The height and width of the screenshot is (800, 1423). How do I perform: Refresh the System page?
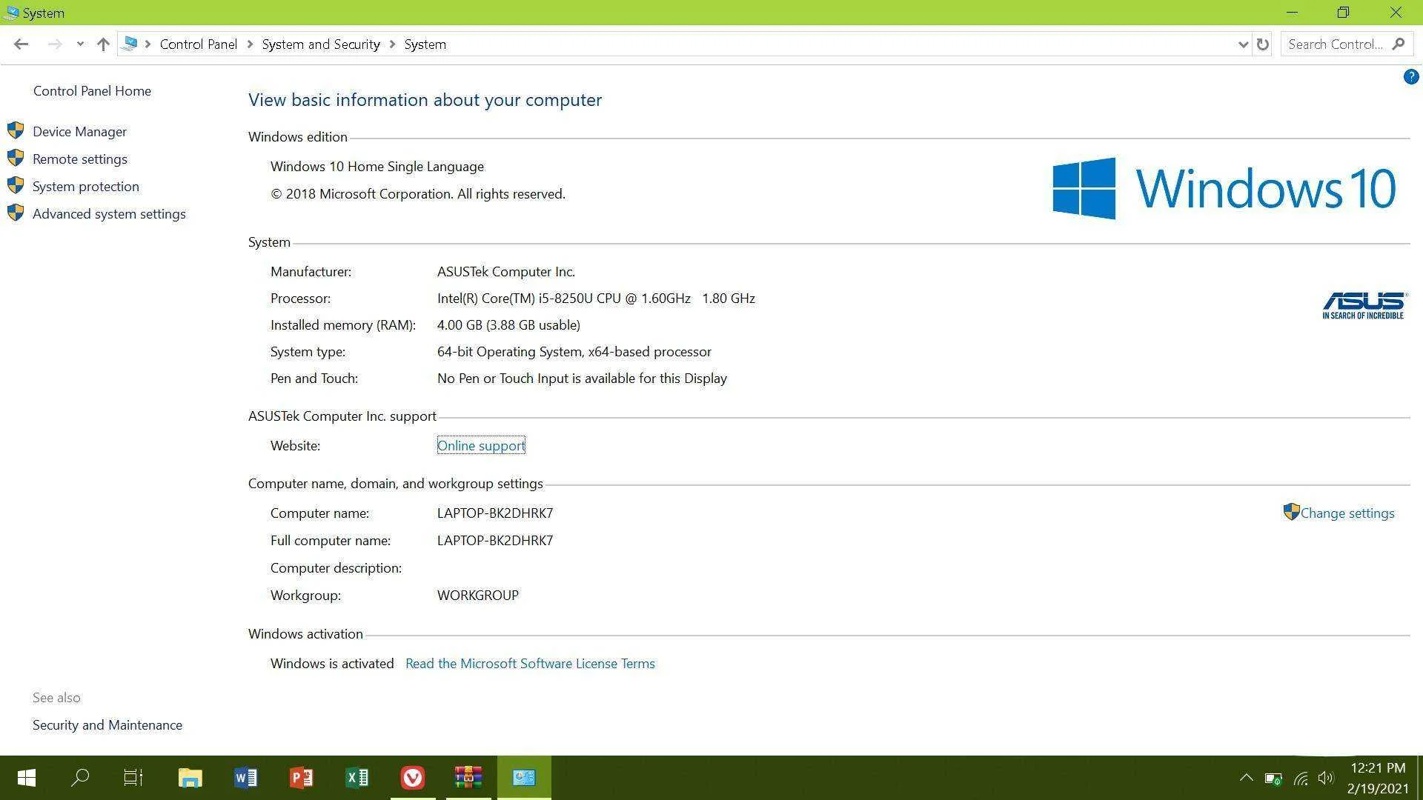tap(1262, 44)
